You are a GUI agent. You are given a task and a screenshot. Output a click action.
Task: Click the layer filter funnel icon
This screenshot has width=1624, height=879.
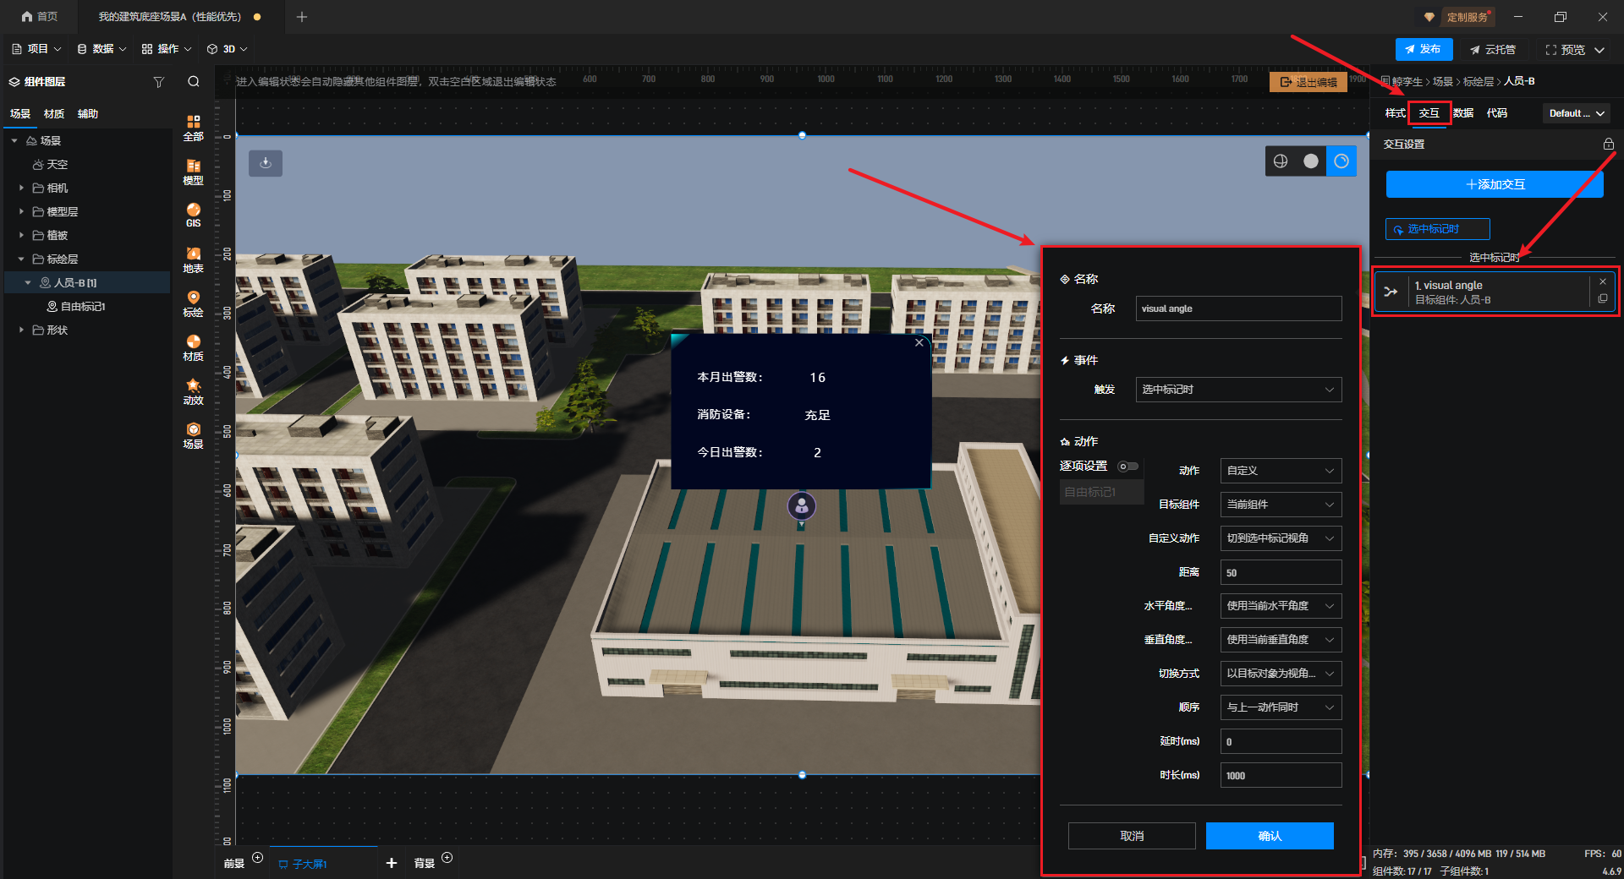[x=158, y=82]
